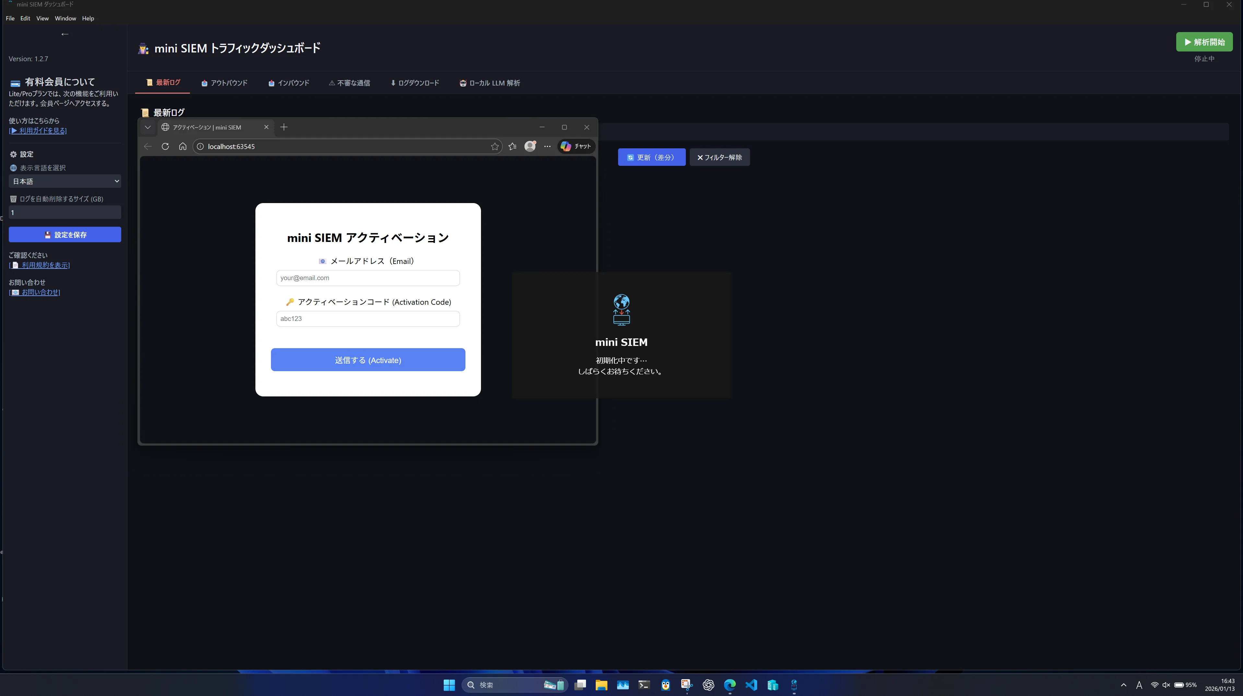The width and height of the screenshot is (1243, 696).
Task: Add page to favorites with star icon
Action: 495,146
